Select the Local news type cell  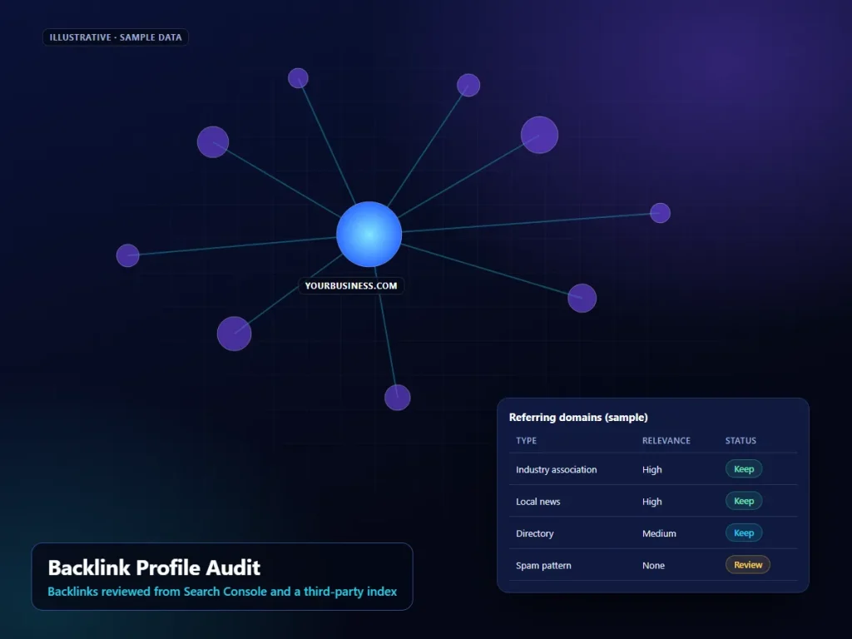pyautogui.click(x=538, y=502)
